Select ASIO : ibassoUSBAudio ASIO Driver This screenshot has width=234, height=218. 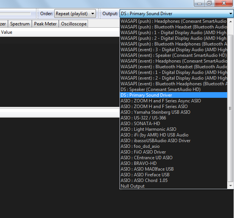(x=174, y=141)
